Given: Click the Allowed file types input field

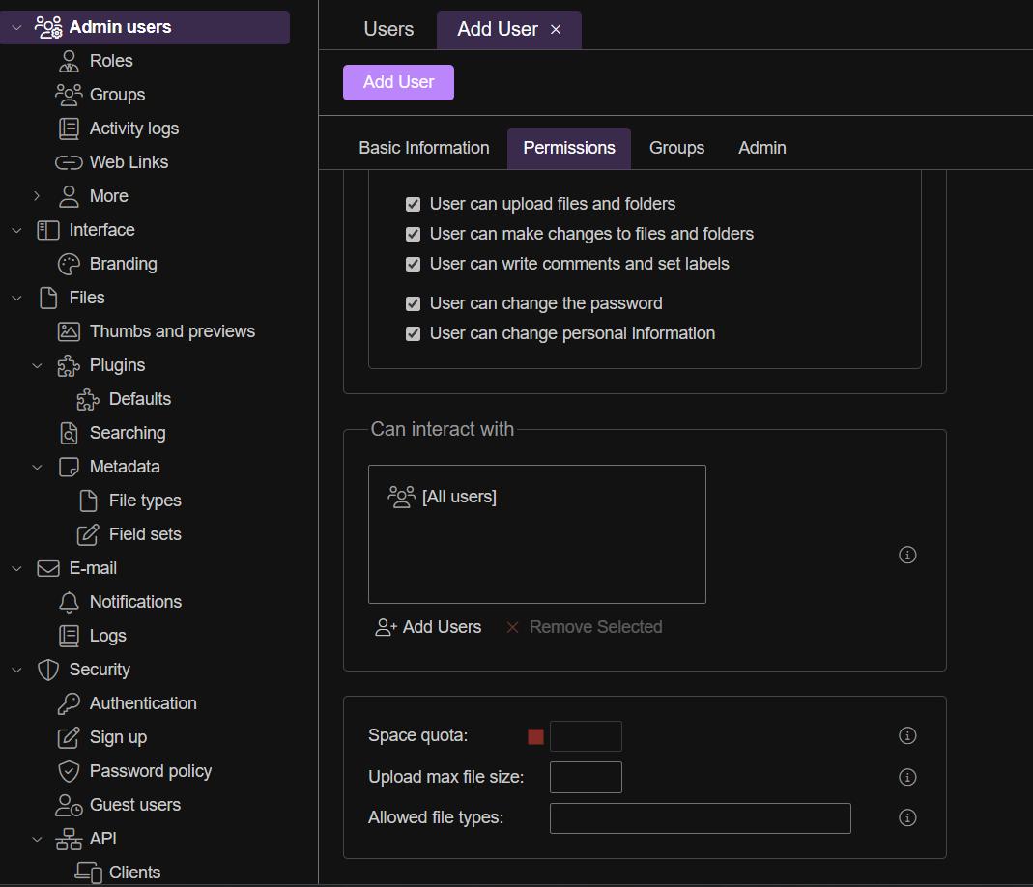Looking at the screenshot, I should click(x=700, y=818).
